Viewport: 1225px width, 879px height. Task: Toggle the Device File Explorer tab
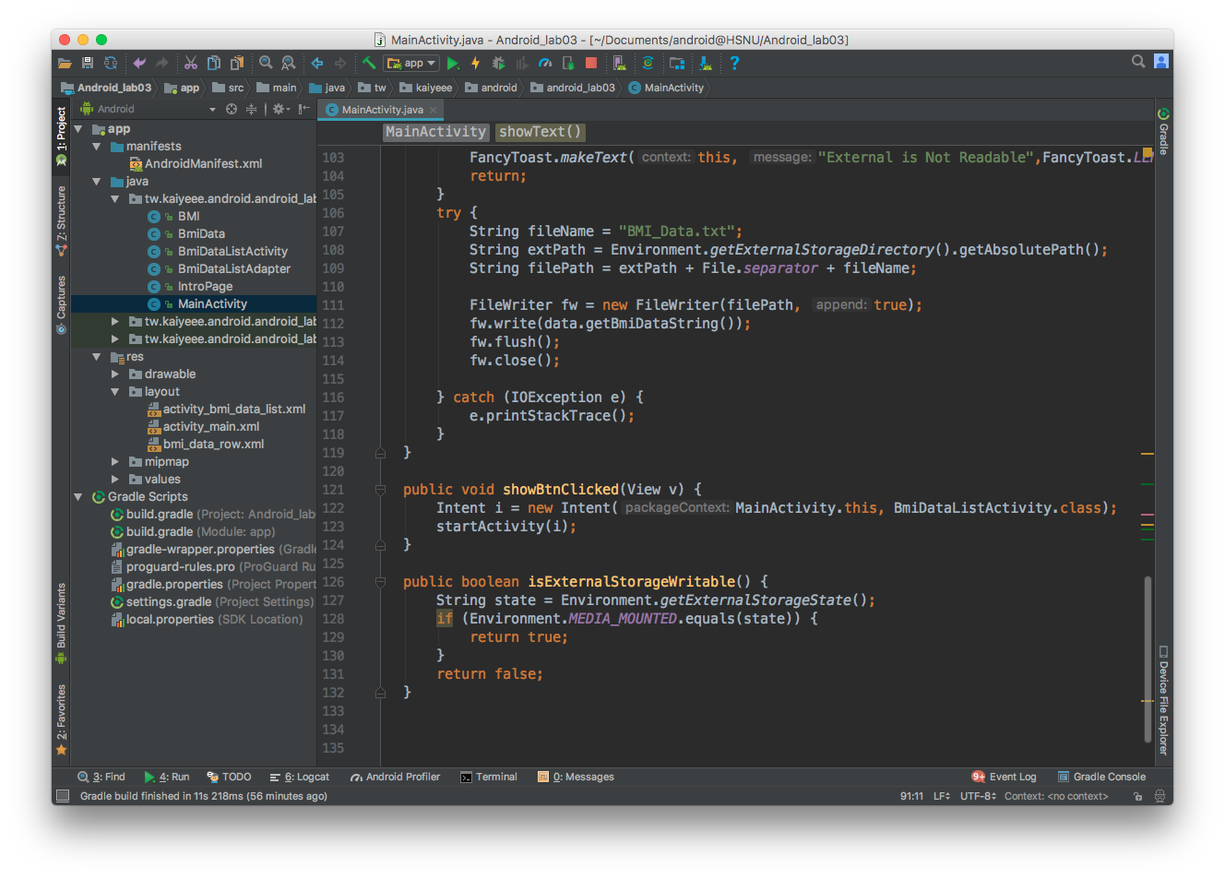click(1163, 700)
